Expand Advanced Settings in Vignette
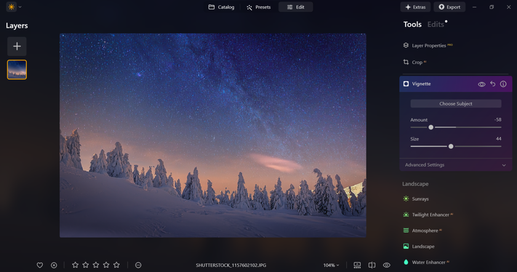This screenshot has width=517, height=272. coord(455,165)
